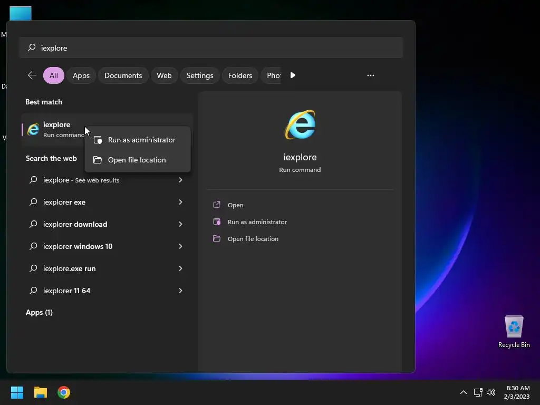Expand the iexplorer windows 10 chevron

(180, 246)
